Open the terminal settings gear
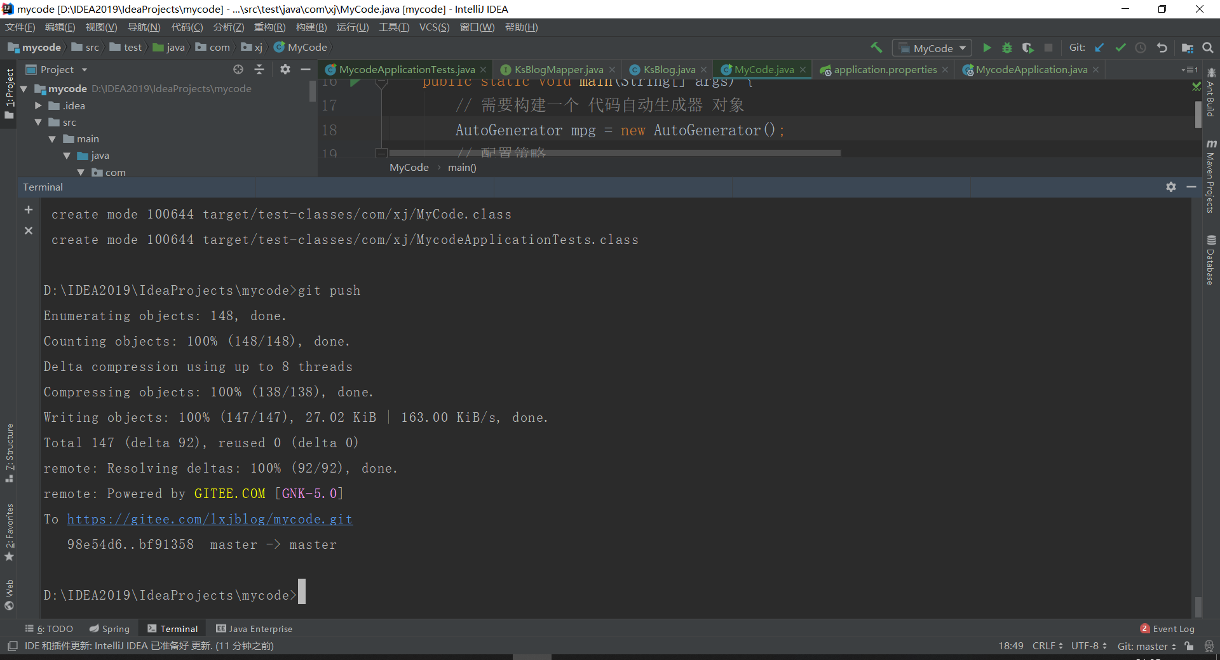The height and width of the screenshot is (660, 1220). [x=1171, y=187]
